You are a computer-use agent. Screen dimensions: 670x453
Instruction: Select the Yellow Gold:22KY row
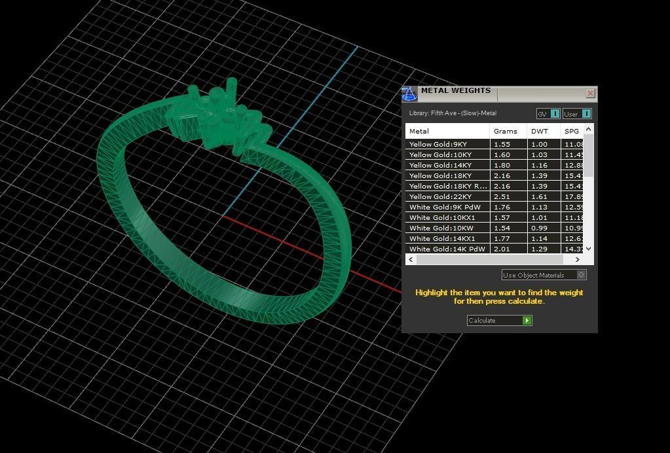pos(494,196)
